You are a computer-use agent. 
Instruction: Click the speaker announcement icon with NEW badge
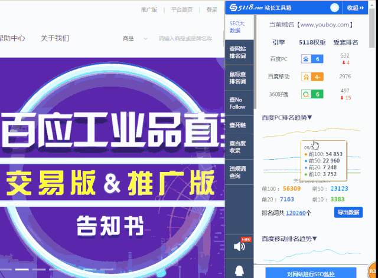point(239,246)
